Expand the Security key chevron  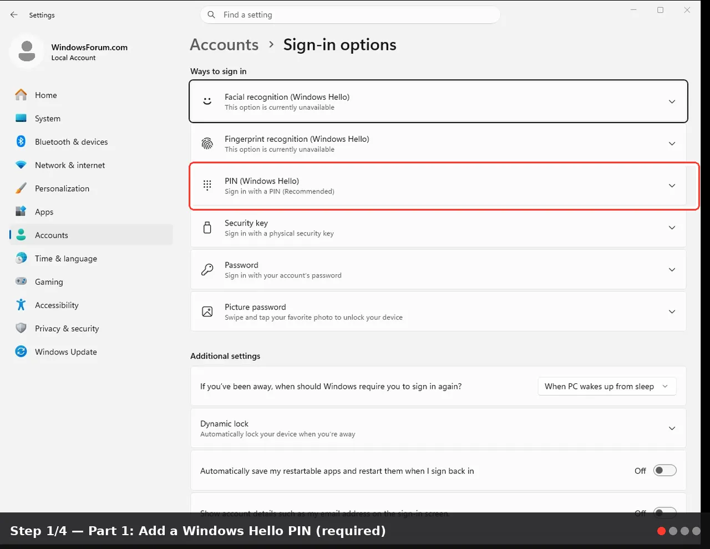pos(672,228)
